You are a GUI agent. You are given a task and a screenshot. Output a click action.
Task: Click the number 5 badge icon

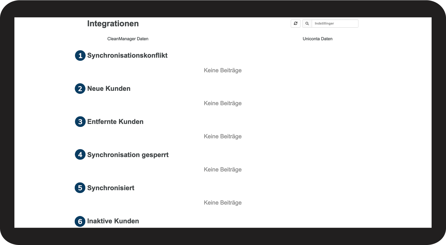tap(80, 188)
